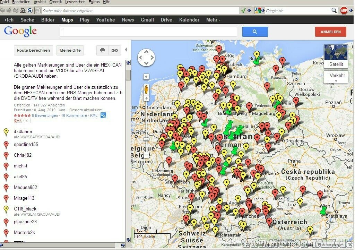Expand the Mehr menu in Google bar
The width and height of the screenshot is (355, 250).
[x=213, y=20]
